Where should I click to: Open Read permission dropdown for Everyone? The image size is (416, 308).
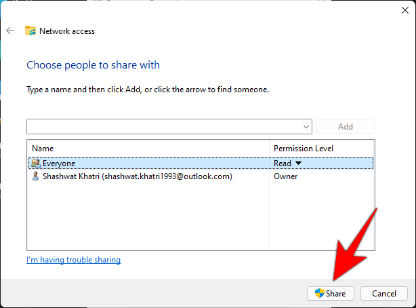[297, 163]
